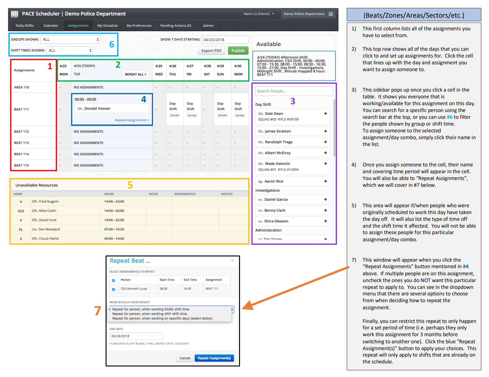Click Ofc. Mike Cedin in Unavailable Resources
The width and height of the screenshot is (489, 377).
coord(44,211)
